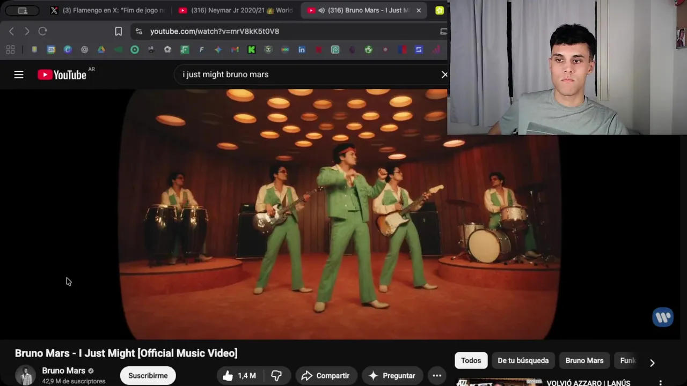The width and height of the screenshot is (687, 386).
Task: Open the green spreadsheet bookmark icon
Action: (x=185, y=50)
